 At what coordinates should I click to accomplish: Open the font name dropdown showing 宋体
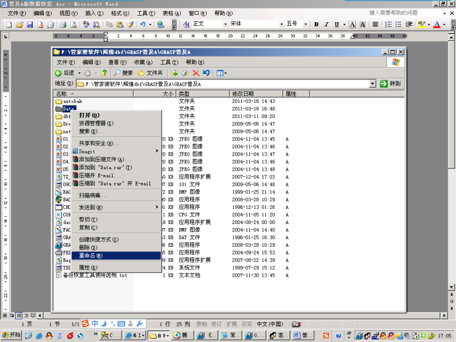point(282,24)
